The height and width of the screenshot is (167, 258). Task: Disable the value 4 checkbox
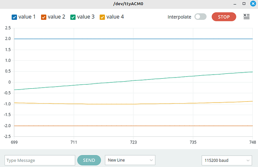point(102,17)
